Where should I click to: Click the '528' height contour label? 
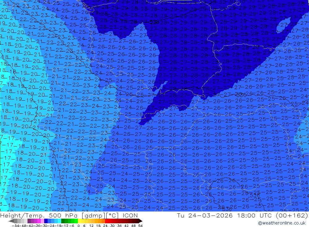coord(154,22)
